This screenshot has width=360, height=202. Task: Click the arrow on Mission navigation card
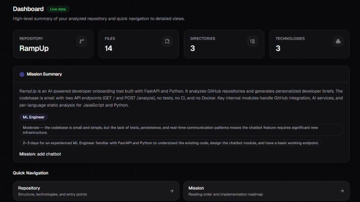pyautogui.click(x=342, y=191)
